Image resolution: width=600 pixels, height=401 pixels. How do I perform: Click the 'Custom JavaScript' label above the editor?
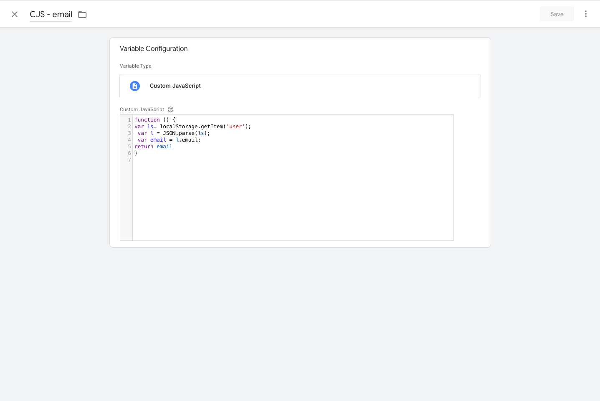142,109
